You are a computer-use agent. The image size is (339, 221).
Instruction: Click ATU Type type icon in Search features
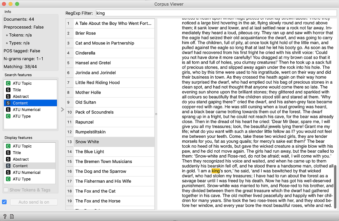click(x=8, y=116)
